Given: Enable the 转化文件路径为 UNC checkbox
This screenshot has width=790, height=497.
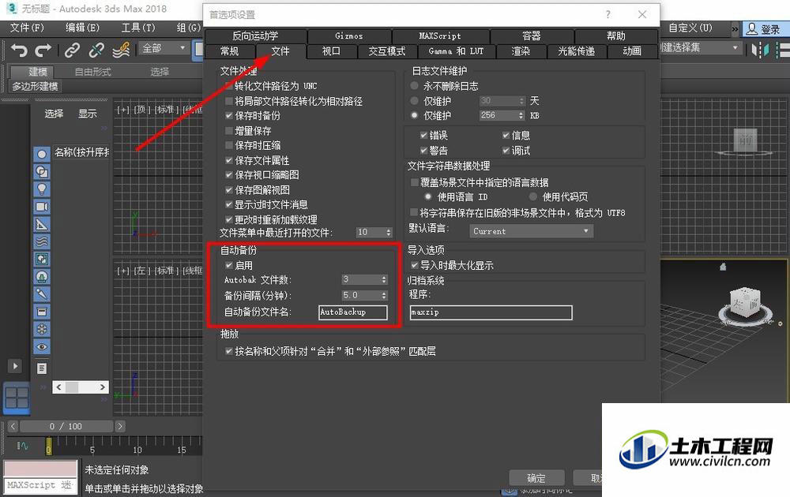Looking at the screenshot, I should (229, 86).
